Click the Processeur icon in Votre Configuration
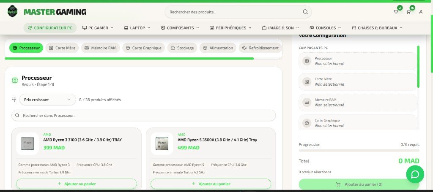Viewport: 433px width, 192px height. click(307, 61)
